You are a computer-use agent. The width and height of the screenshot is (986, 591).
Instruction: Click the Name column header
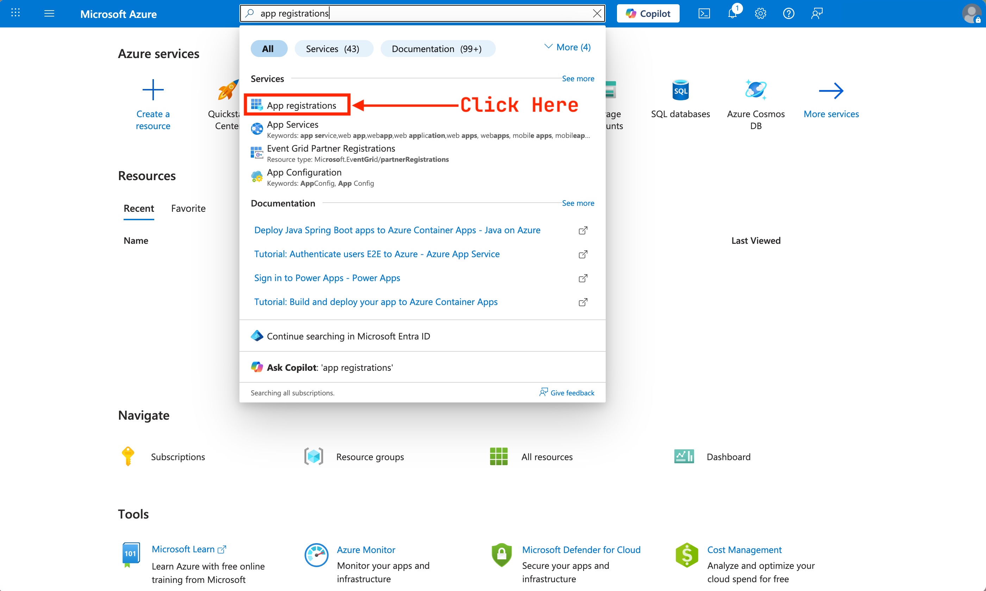click(x=136, y=241)
